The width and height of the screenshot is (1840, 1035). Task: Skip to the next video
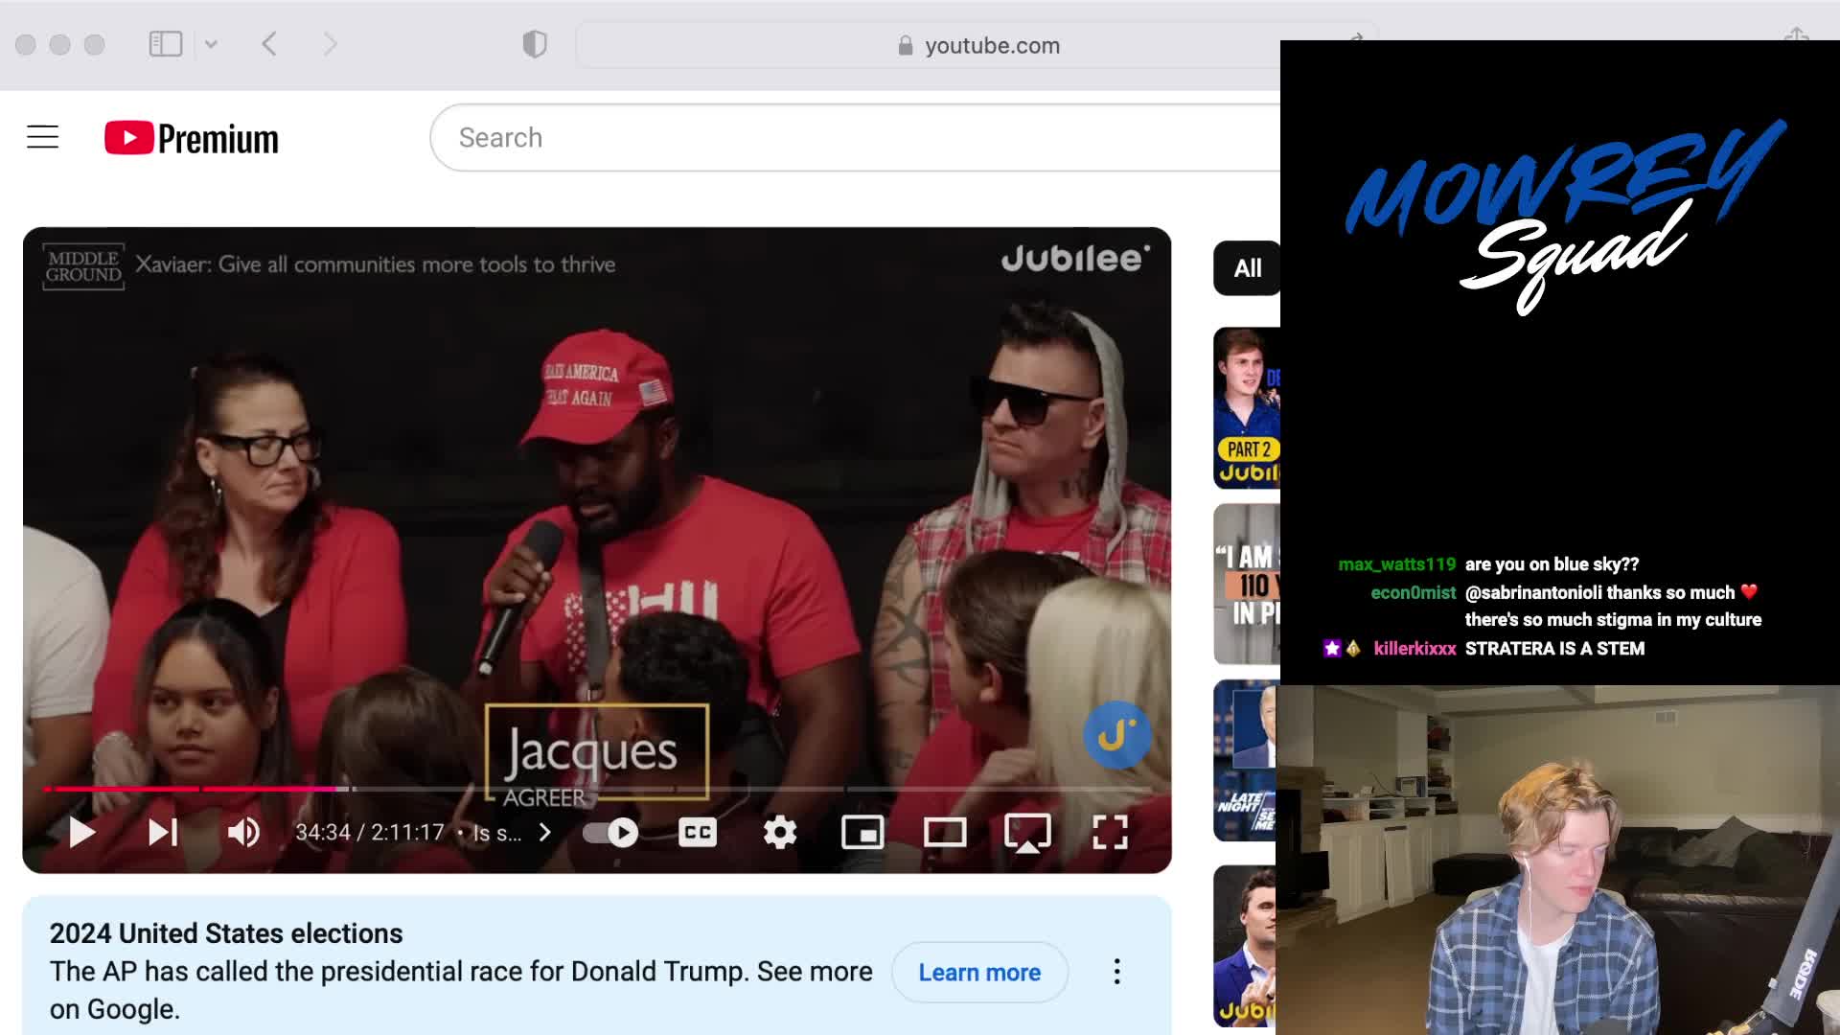point(163,832)
